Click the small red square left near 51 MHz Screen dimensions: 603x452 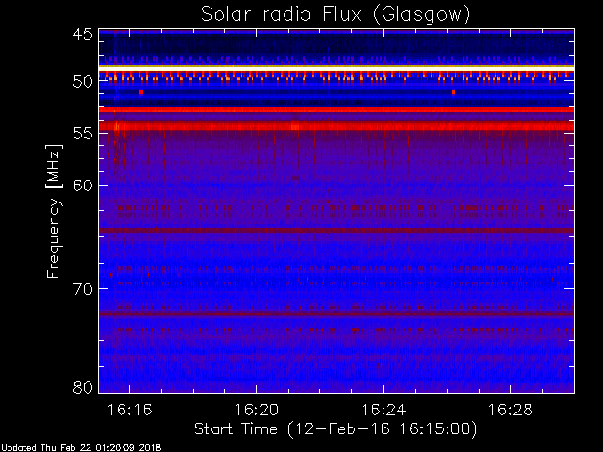click(x=141, y=92)
